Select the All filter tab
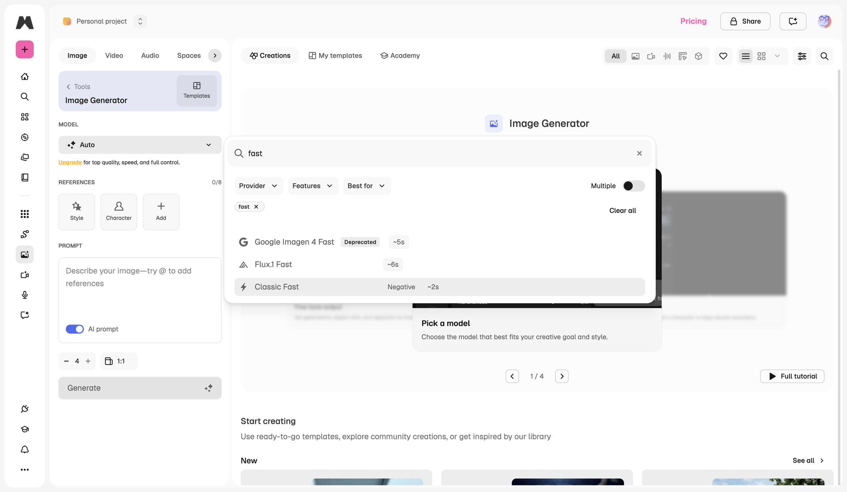Image resolution: width=847 pixels, height=492 pixels. tap(615, 56)
